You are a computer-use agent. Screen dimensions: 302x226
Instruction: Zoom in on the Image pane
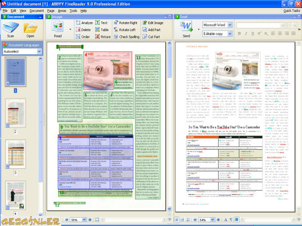click(x=90, y=220)
